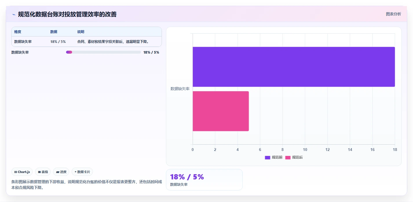Screen dimensions: 413x202
Task: Toggle the 规范后 legend item
Action: click(x=294, y=157)
